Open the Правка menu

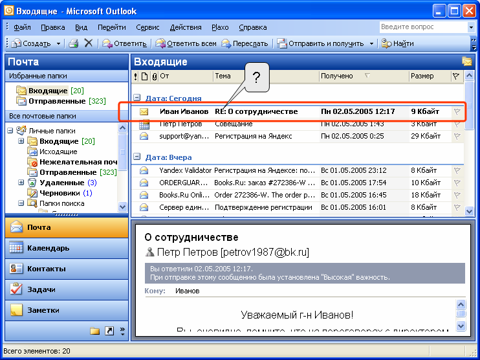[53, 27]
